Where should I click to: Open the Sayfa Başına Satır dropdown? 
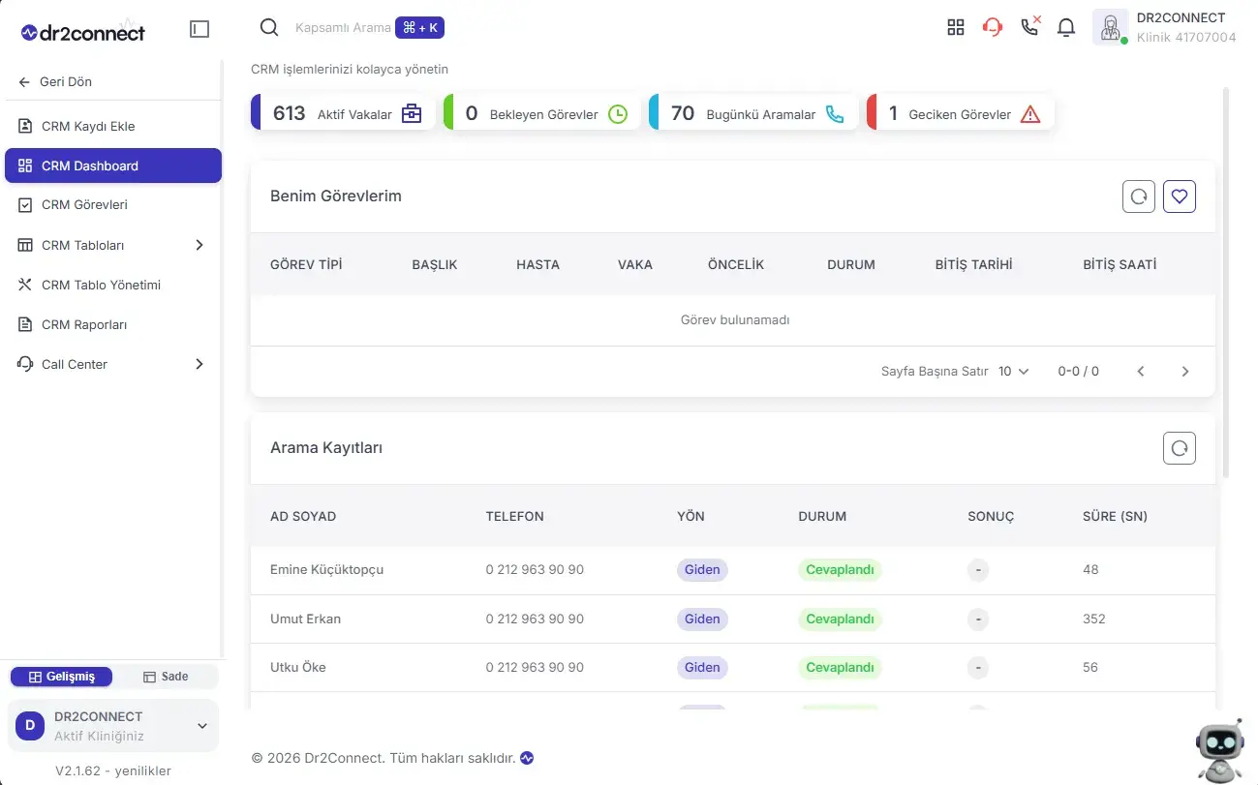(1014, 371)
